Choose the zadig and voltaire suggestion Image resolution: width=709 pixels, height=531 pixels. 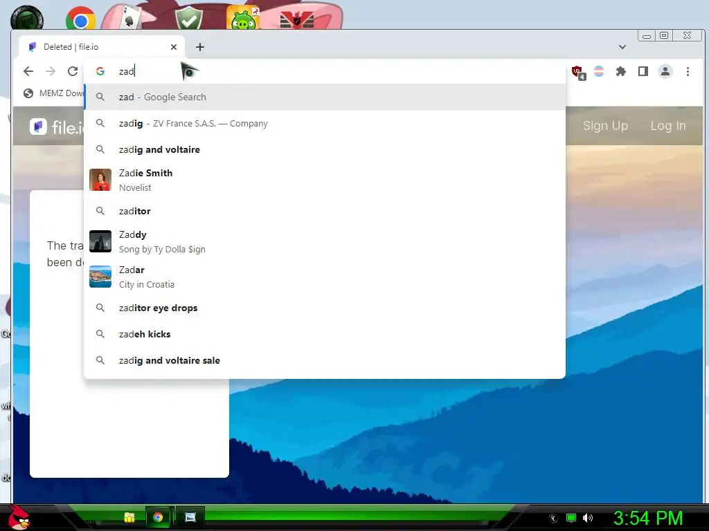(x=325, y=149)
